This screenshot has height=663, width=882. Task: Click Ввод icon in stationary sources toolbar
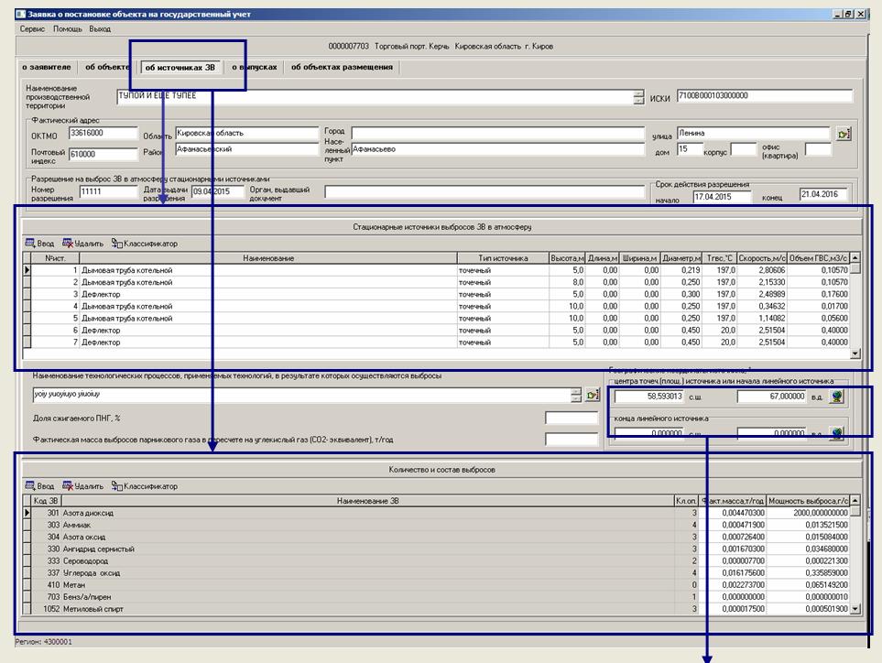click(x=30, y=244)
